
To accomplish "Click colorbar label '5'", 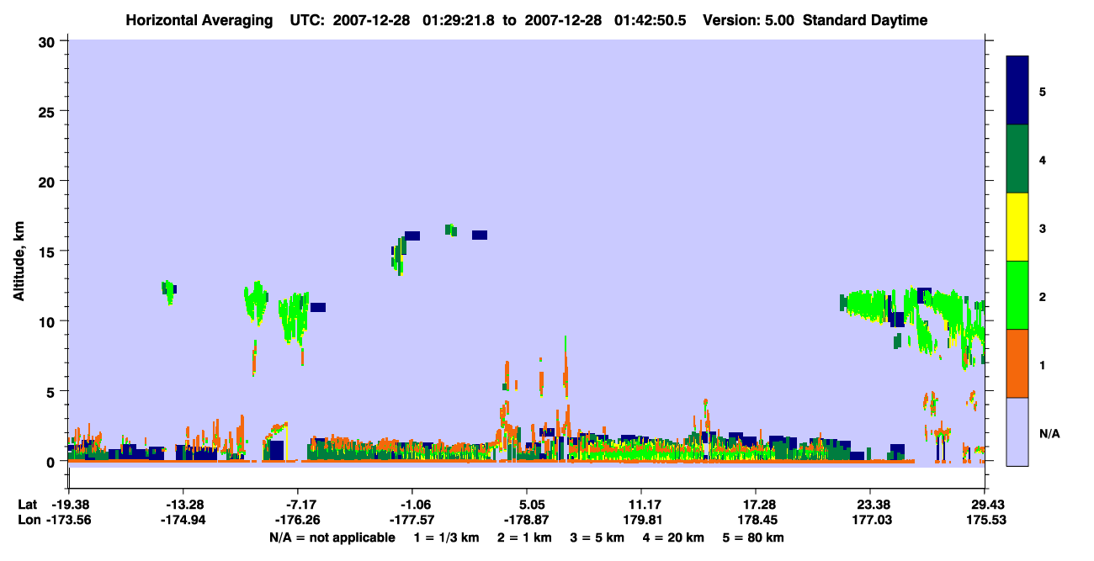I will 1043,92.
